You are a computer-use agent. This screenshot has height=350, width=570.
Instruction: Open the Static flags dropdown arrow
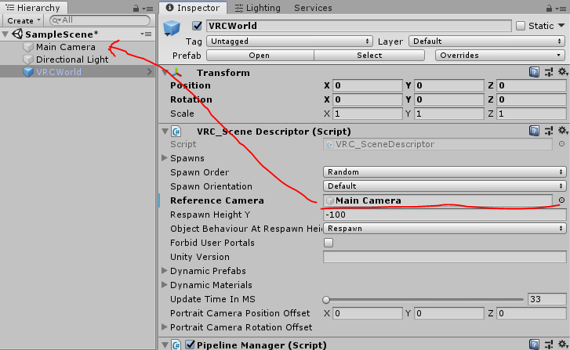[x=561, y=25]
